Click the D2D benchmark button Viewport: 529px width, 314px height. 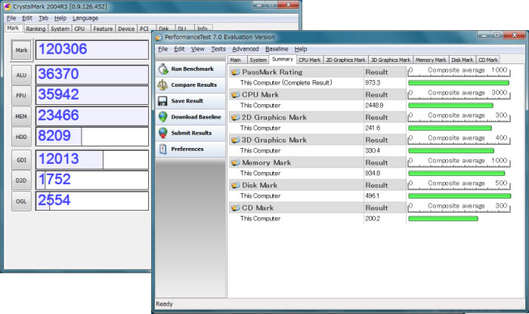[21, 180]
